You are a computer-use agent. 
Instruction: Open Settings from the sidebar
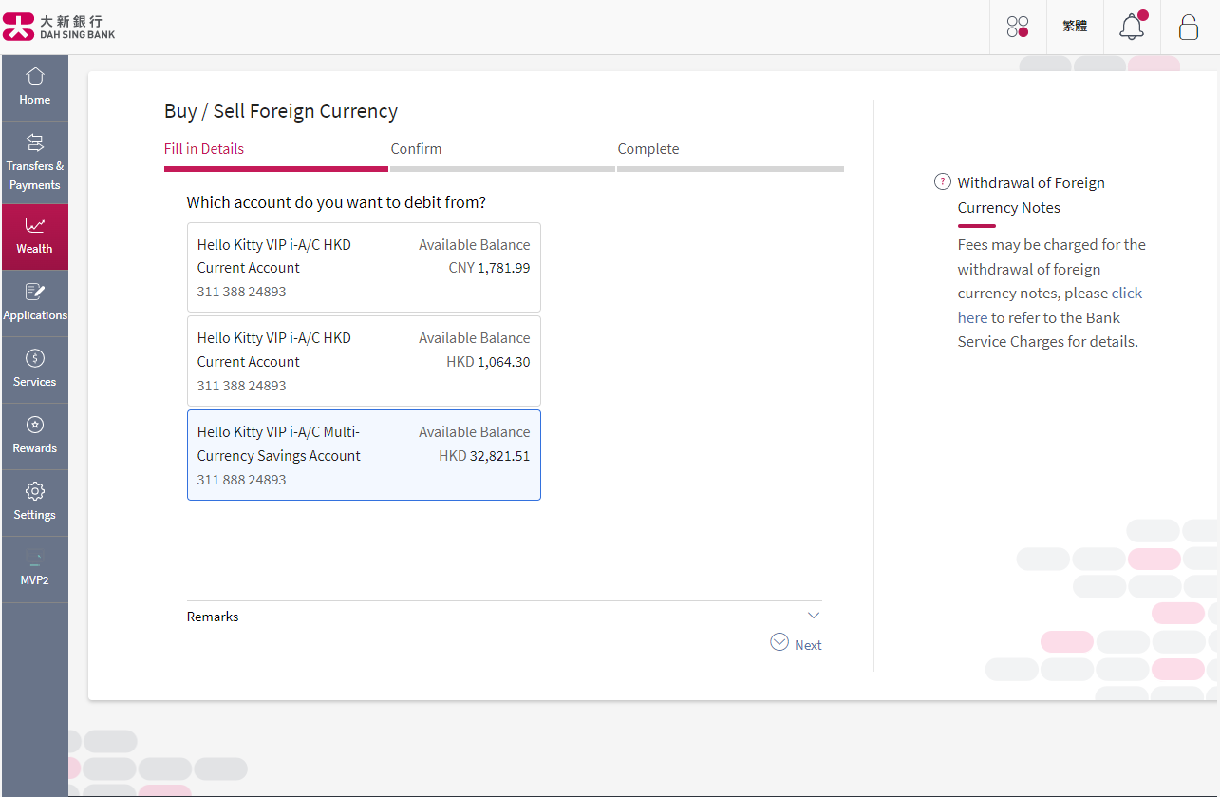(34, 503)
